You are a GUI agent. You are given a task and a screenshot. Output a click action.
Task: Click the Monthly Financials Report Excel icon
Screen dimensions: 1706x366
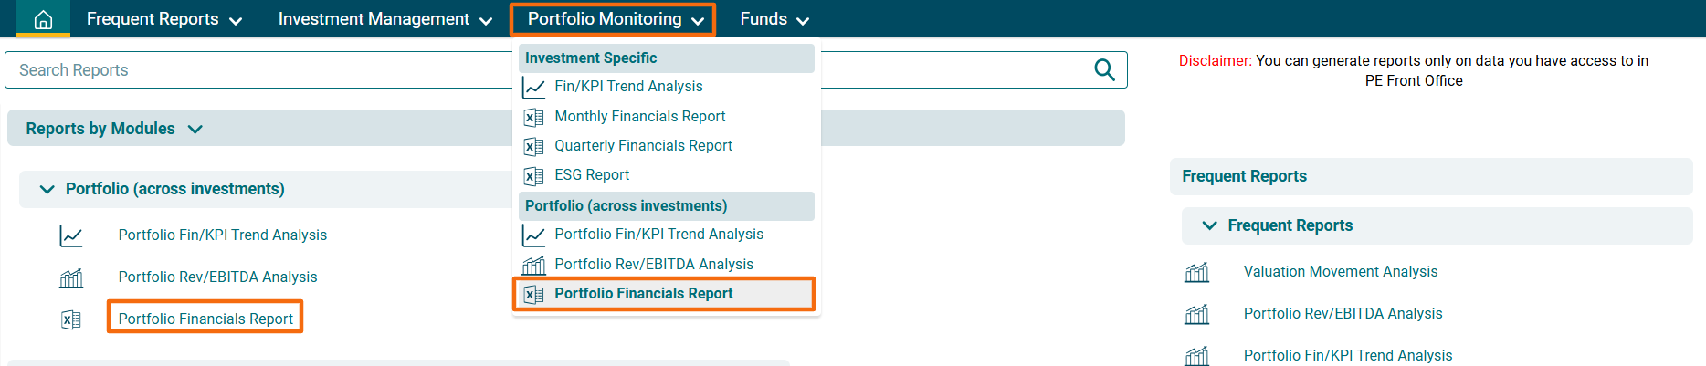533,117
